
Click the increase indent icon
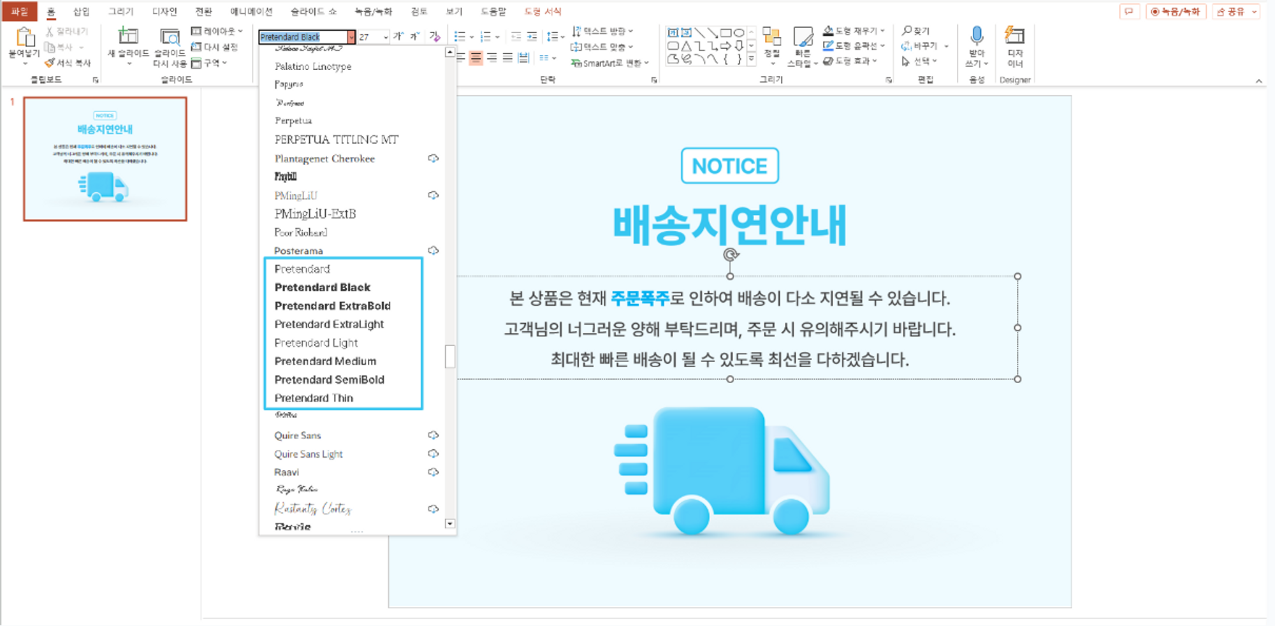pyautogui.click(x=532, y=36)
